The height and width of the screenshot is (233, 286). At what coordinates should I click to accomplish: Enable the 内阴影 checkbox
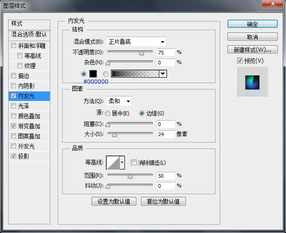pyautogui.click(x=13, y=85)
